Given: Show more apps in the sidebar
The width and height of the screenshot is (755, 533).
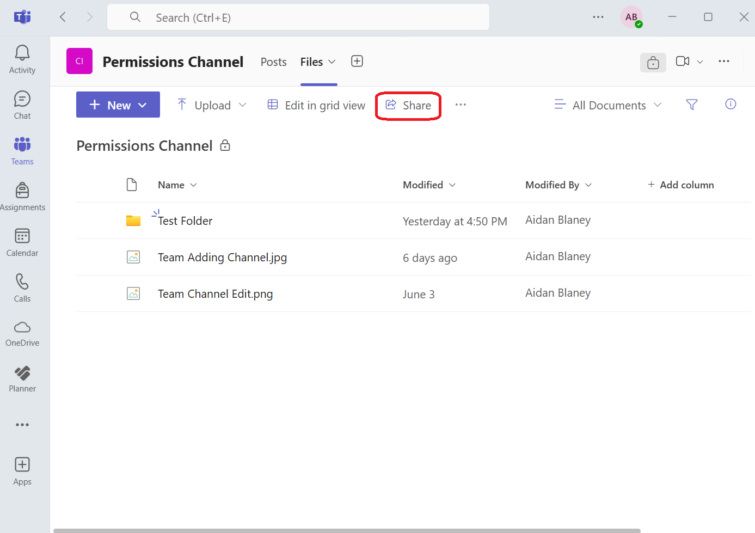Looking at the screenshot, I should click(22, 425).
